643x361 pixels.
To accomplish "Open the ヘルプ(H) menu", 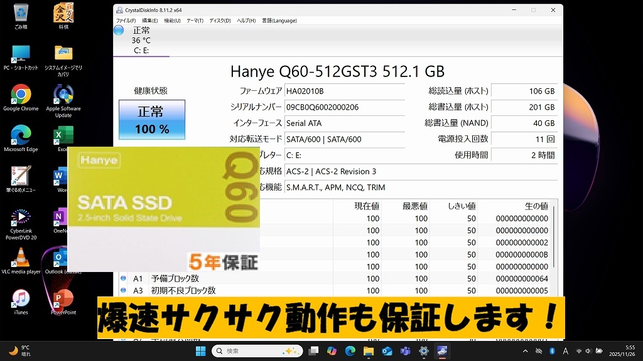I will (x=246, y=21).
